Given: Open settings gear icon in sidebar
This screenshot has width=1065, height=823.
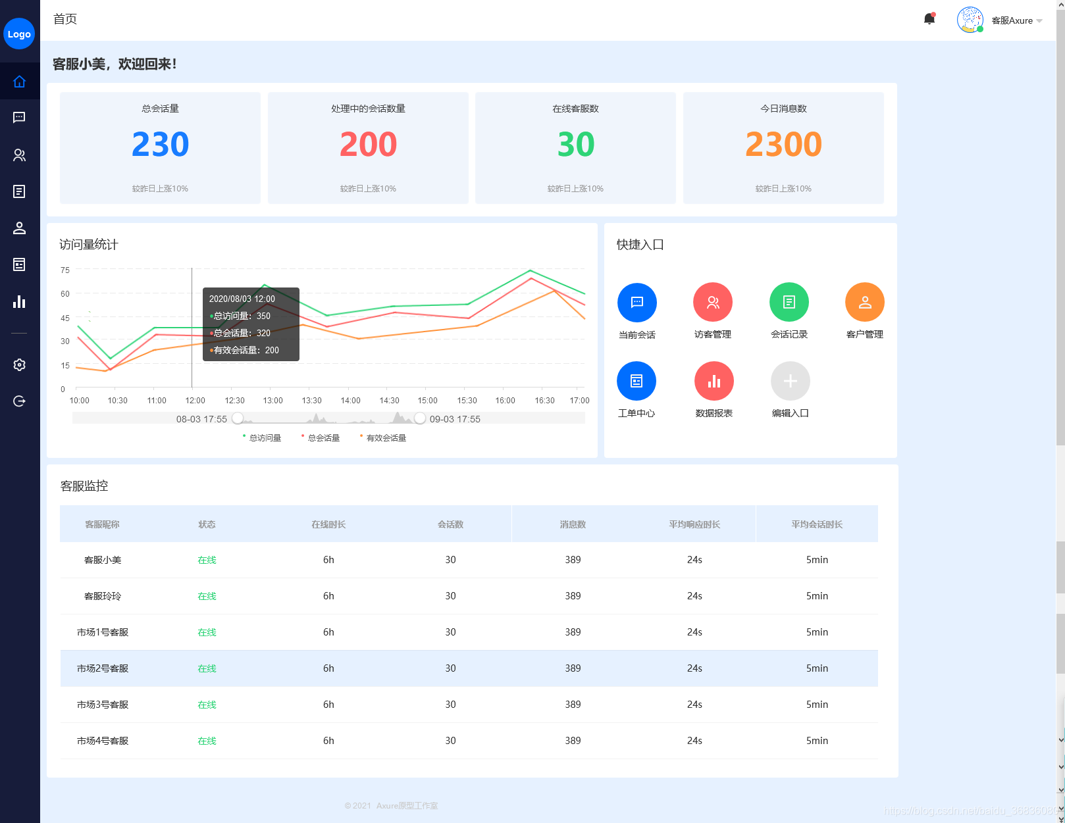Looking at the screenshot, I should click(x=19, y=364).
